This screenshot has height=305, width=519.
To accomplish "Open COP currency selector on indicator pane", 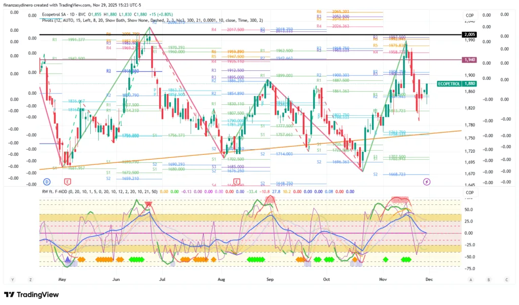I will click(x=470, y=192).
